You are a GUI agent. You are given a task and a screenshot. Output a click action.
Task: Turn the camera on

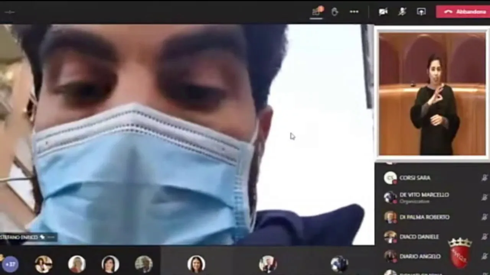click(x=383, y=12)
